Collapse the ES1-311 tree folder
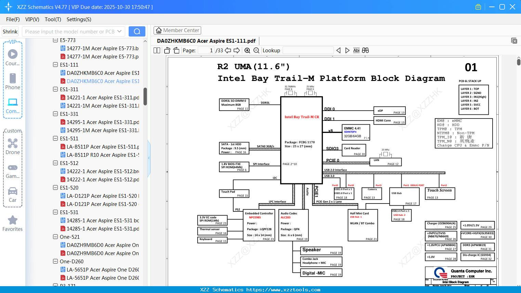 (x=55, y=89)
